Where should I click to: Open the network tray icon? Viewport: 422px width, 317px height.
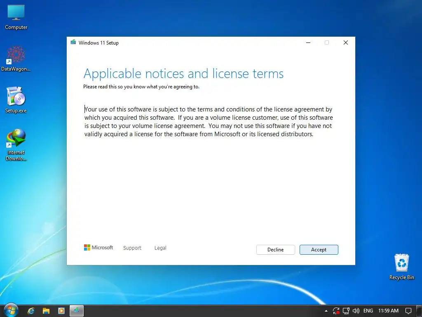pyautogui.click(x=346, y=311)
